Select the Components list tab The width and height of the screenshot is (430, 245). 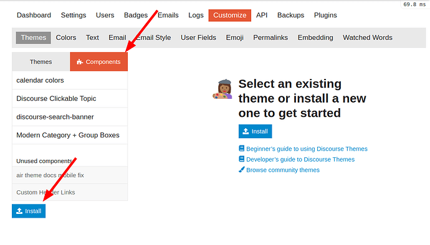pos(98,62)
